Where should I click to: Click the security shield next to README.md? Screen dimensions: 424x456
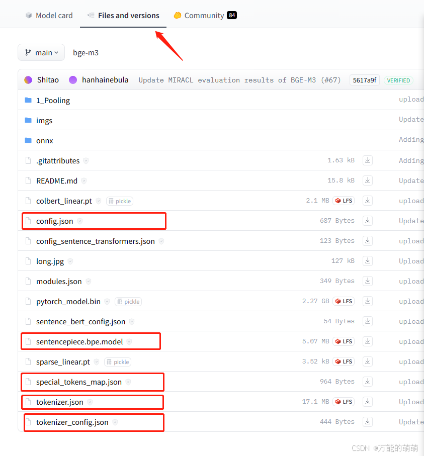84,181
